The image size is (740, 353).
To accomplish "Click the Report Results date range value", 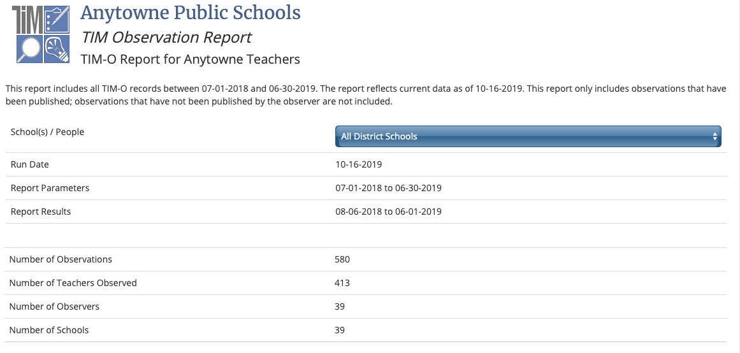I will pos(388,212).
